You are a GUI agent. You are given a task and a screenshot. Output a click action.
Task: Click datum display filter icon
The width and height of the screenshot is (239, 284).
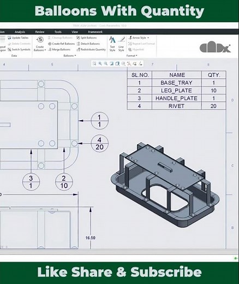(x=129, y=63)
